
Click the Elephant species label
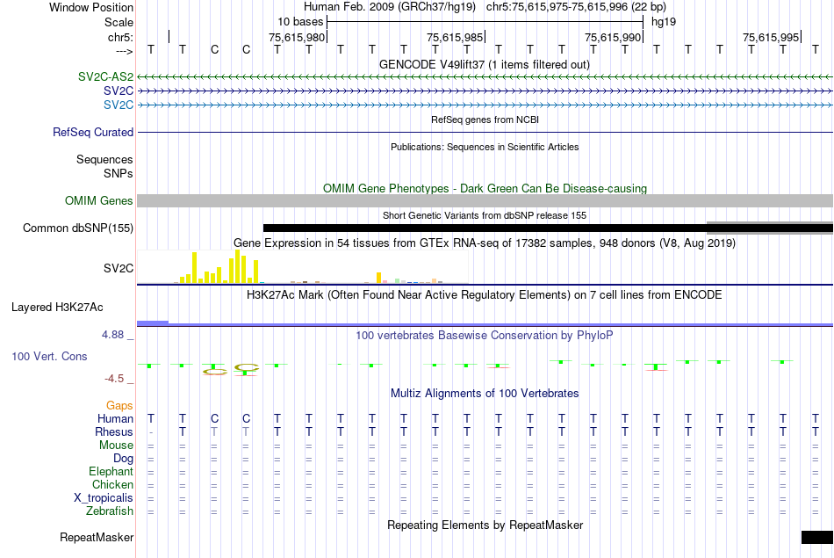(111, 472)
